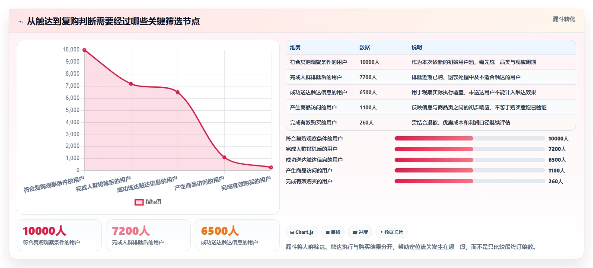593x268 pixels.
Task: Click x-axis label 产生商品访问的用户
Action: tap(200, 184)
